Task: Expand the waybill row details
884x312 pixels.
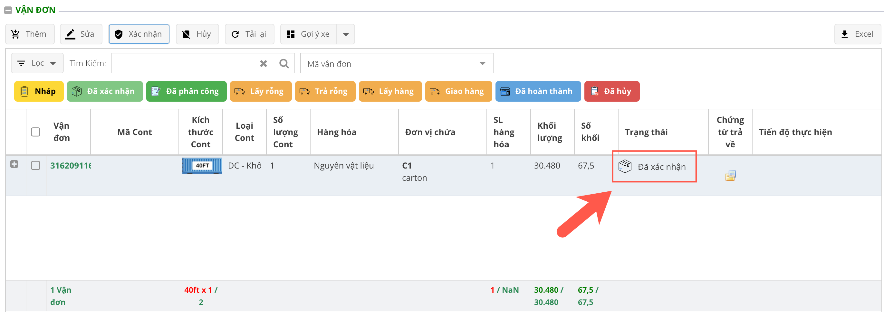Action: click(14, 164)
